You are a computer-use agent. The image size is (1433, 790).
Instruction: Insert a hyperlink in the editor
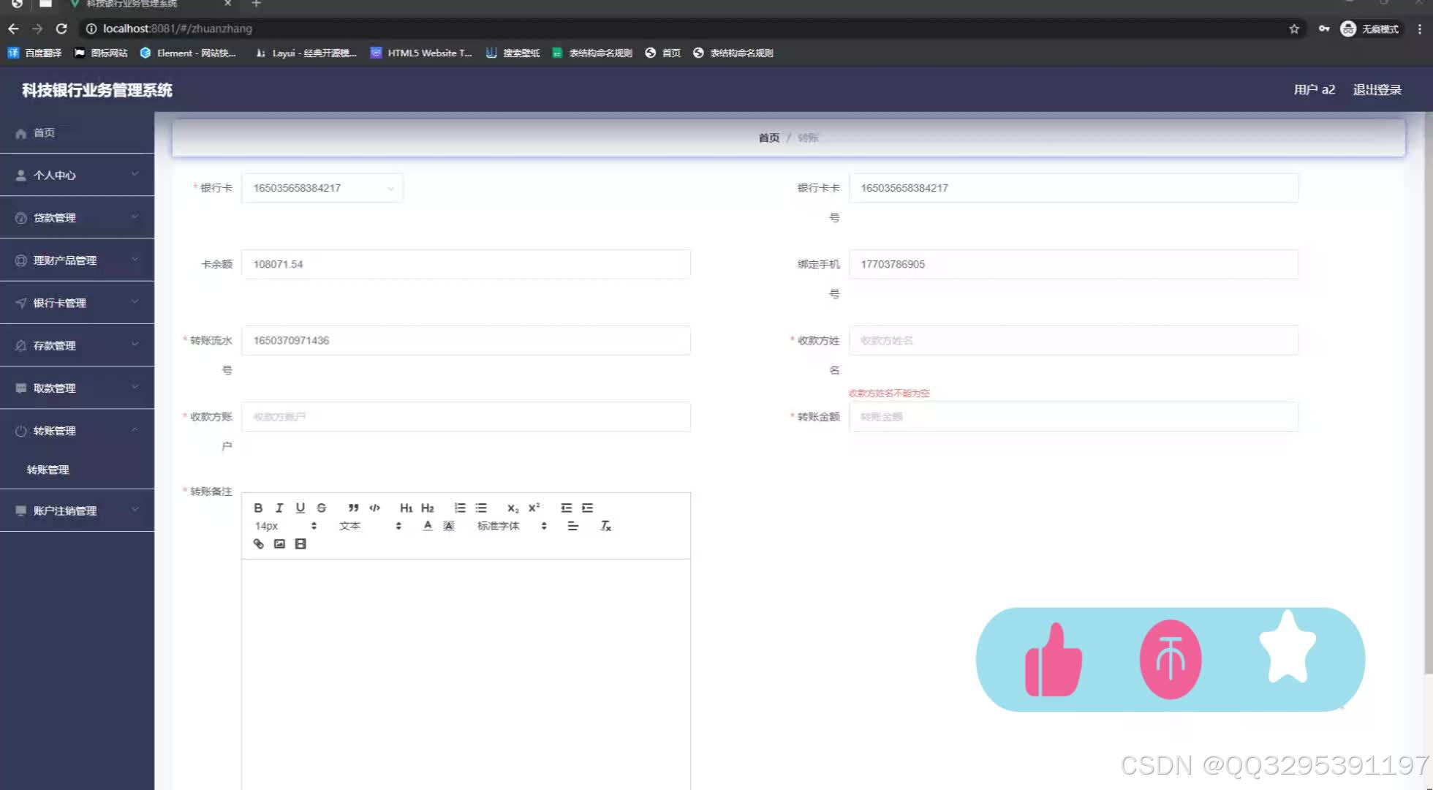click(258, 543)
